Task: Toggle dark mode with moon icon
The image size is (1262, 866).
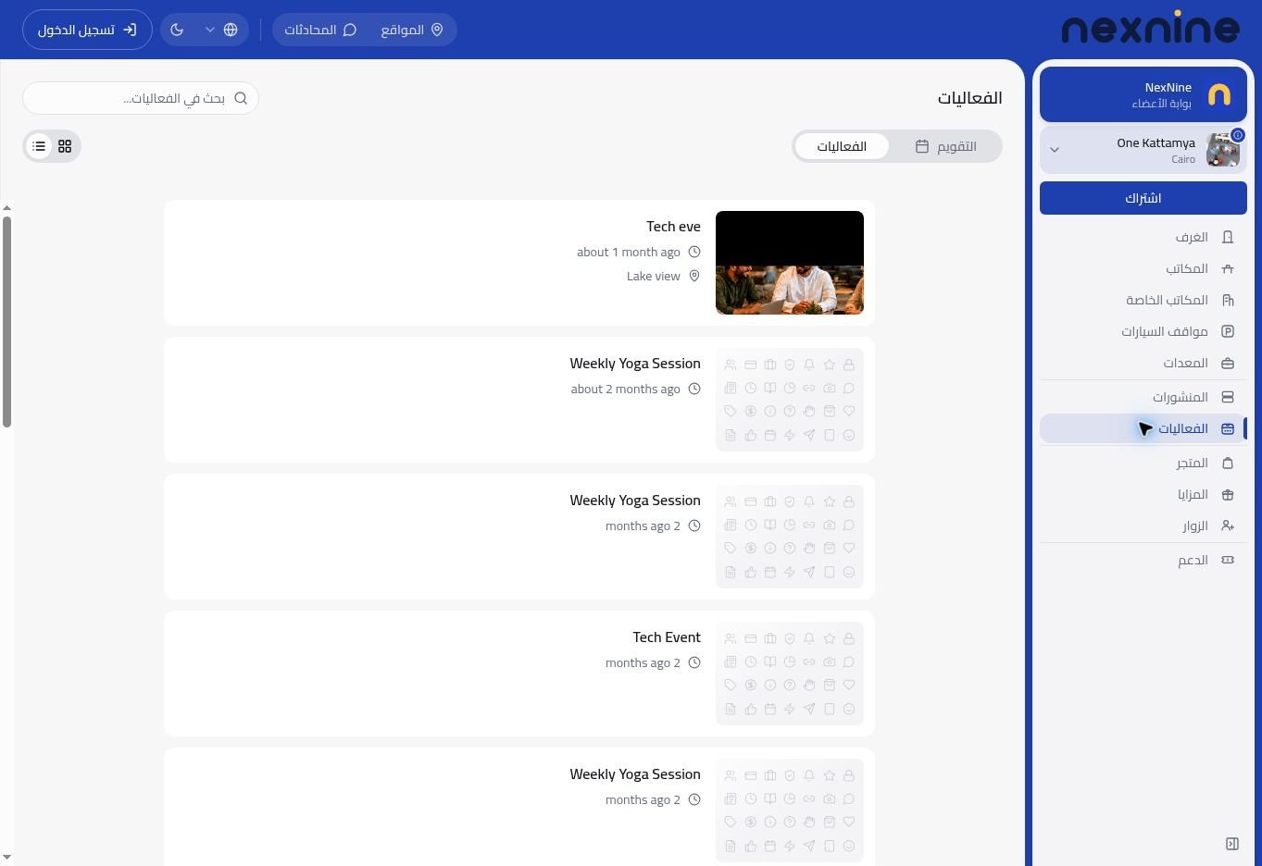Action: tap(177, 30)
